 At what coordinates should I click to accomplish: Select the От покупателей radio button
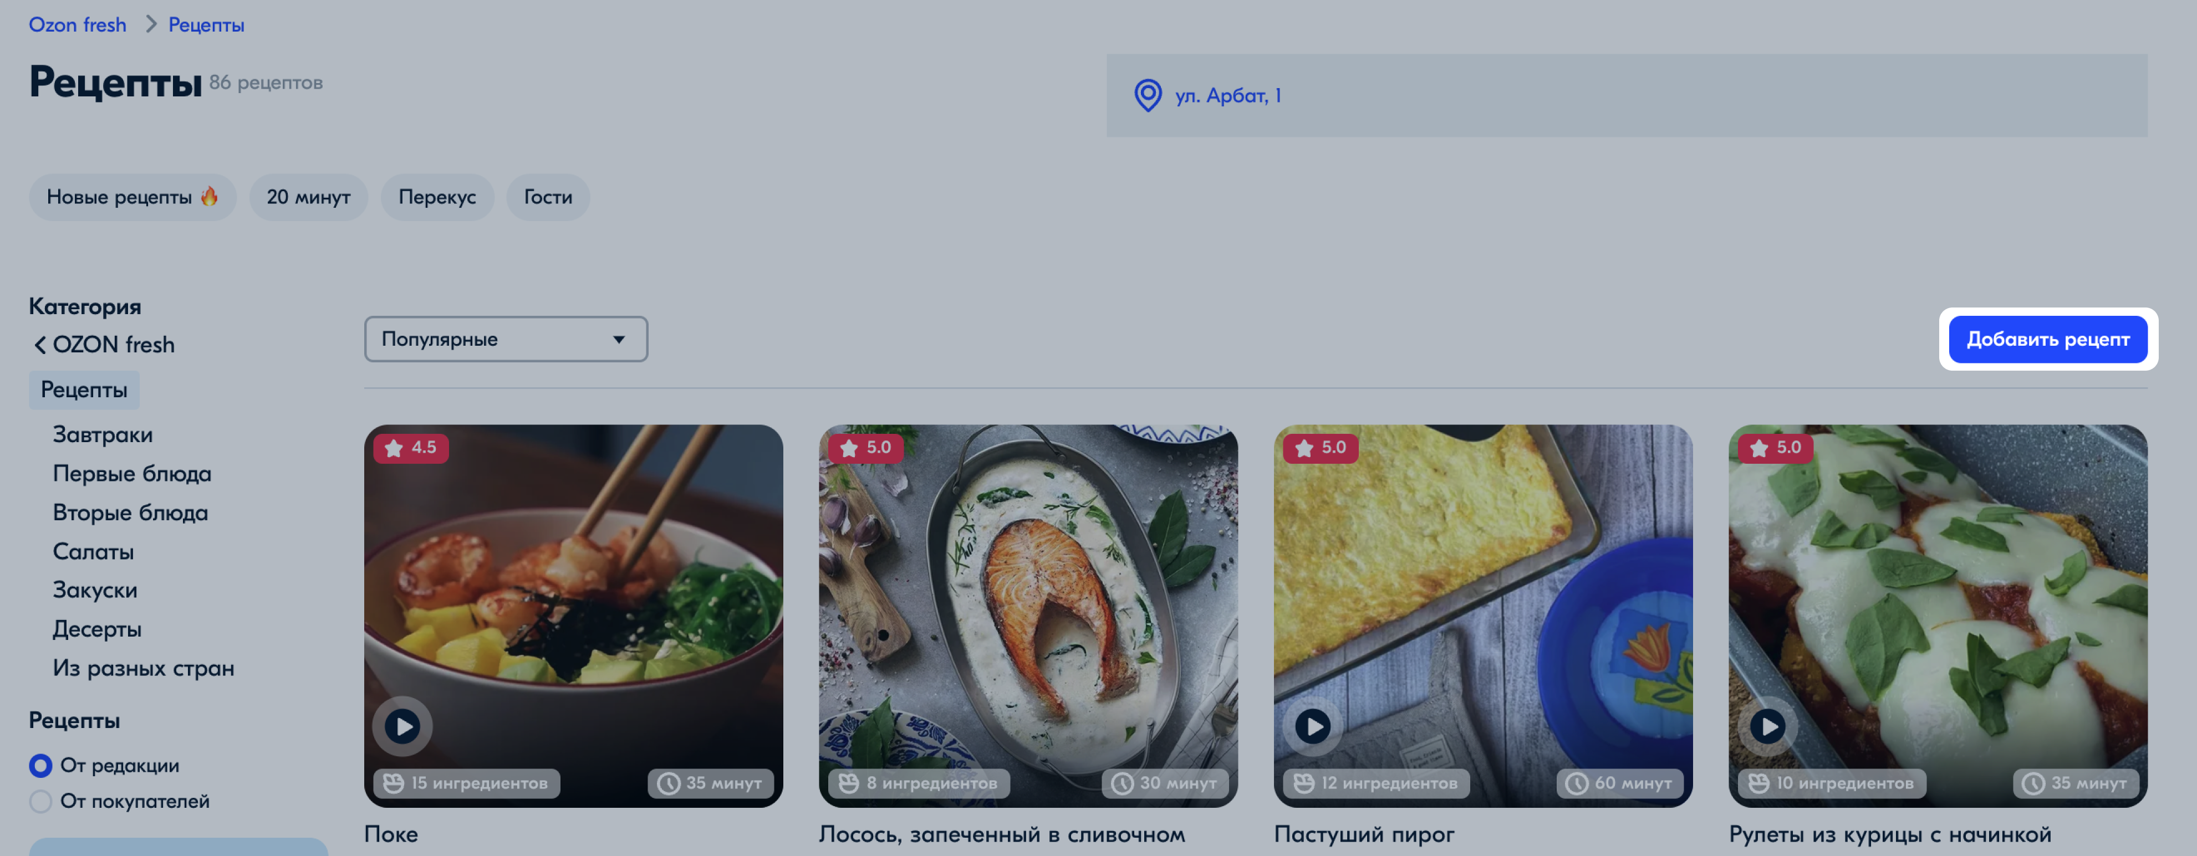40,802
